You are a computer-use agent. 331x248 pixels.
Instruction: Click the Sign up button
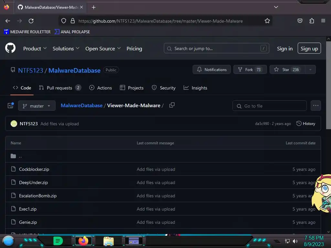[x=309, y=48]
